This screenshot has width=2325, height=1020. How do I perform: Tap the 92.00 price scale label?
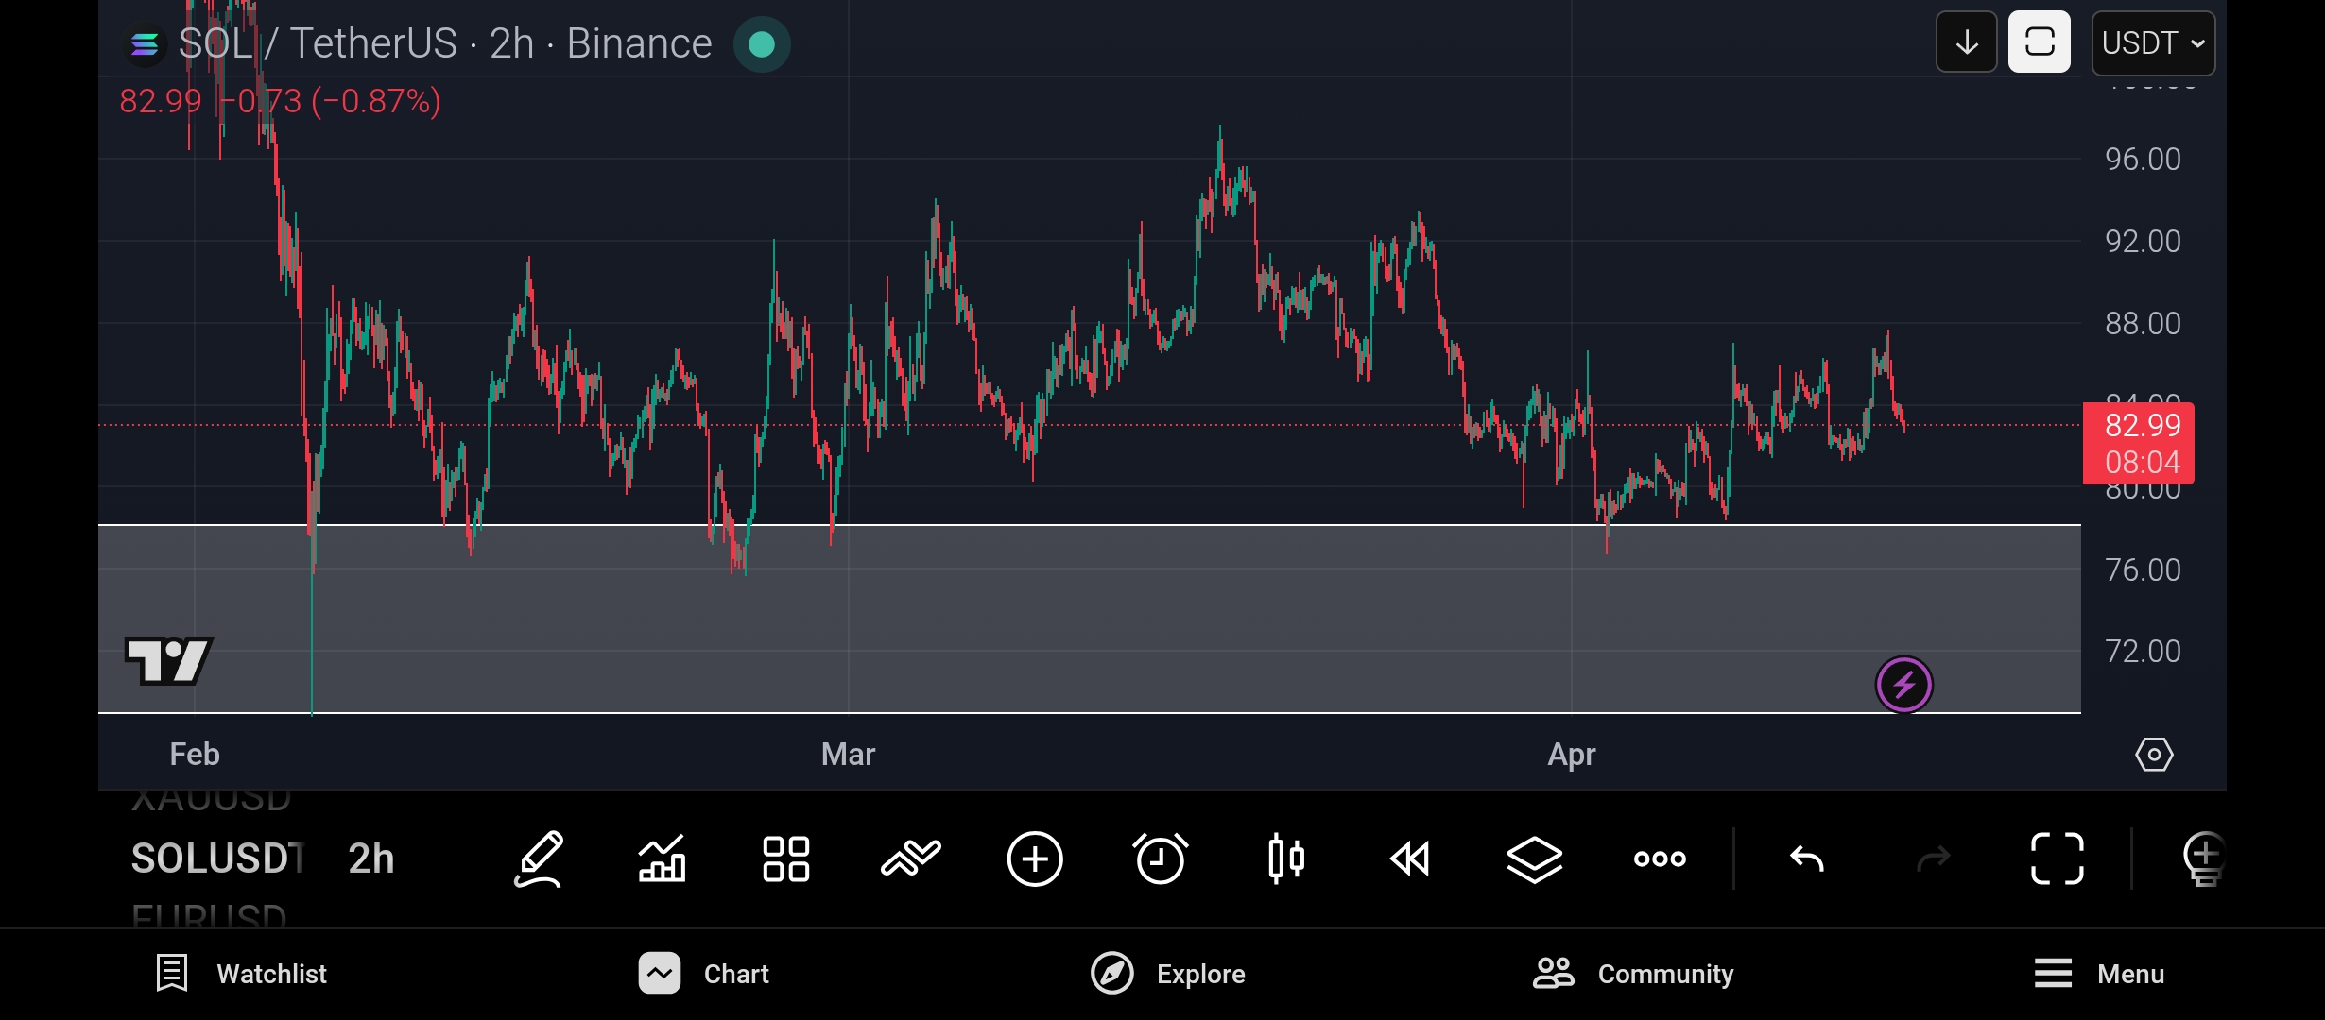(2143, 242)
